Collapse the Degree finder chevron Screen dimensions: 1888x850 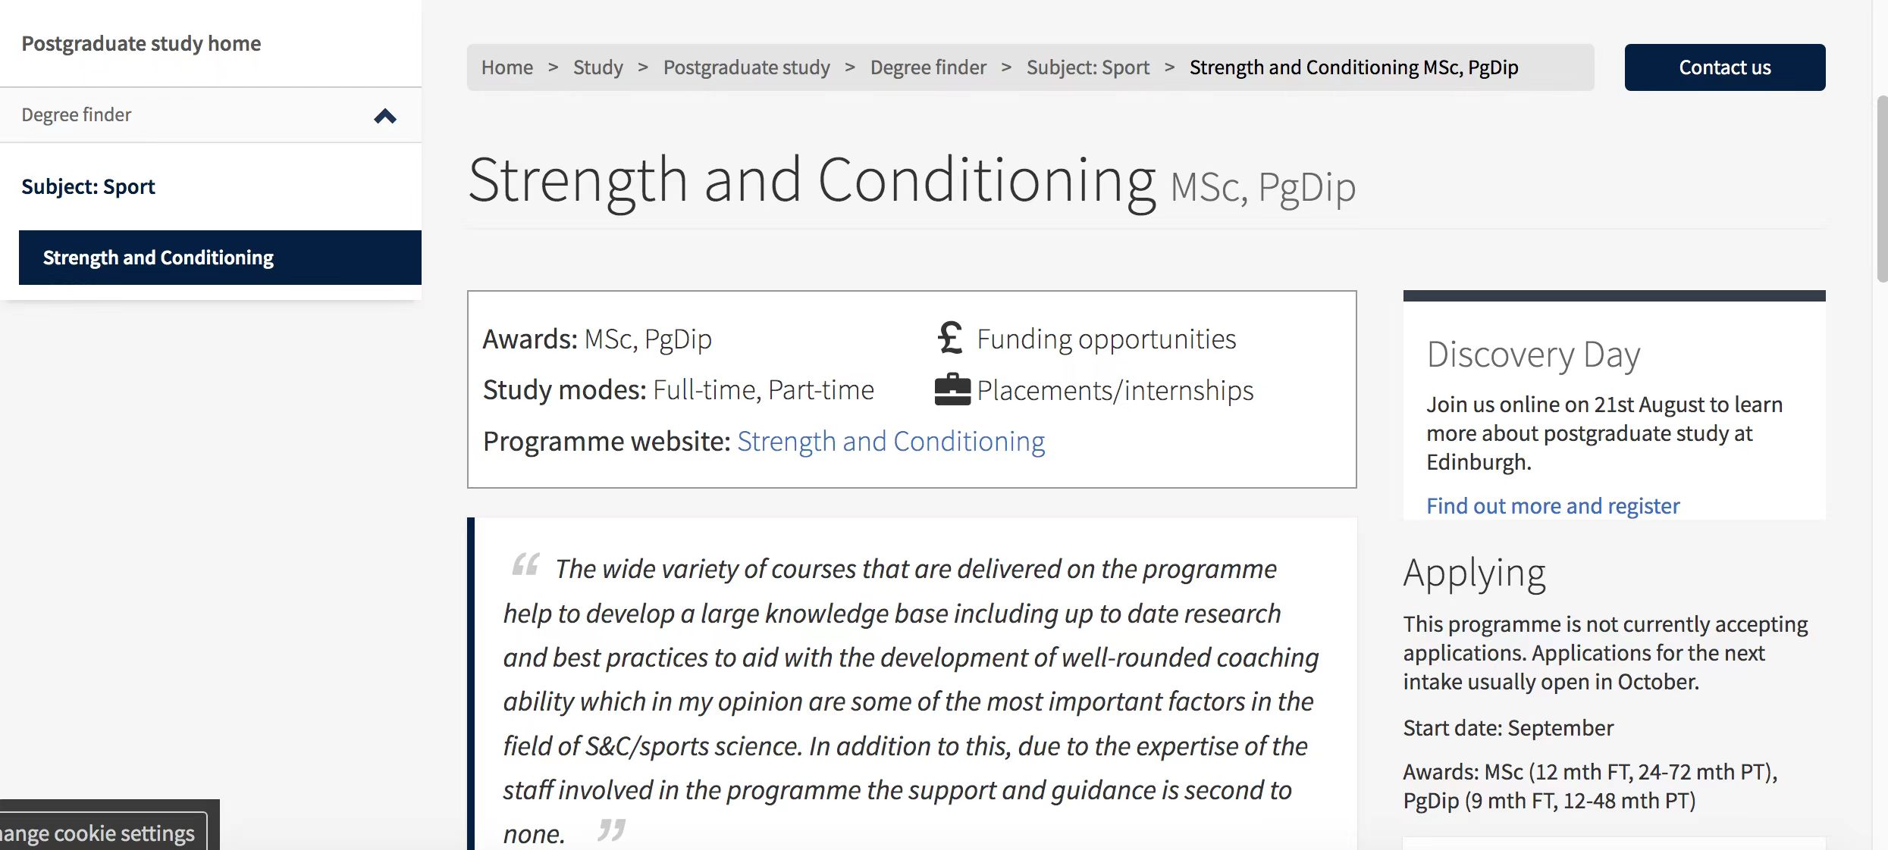click(x=385, y=116)
